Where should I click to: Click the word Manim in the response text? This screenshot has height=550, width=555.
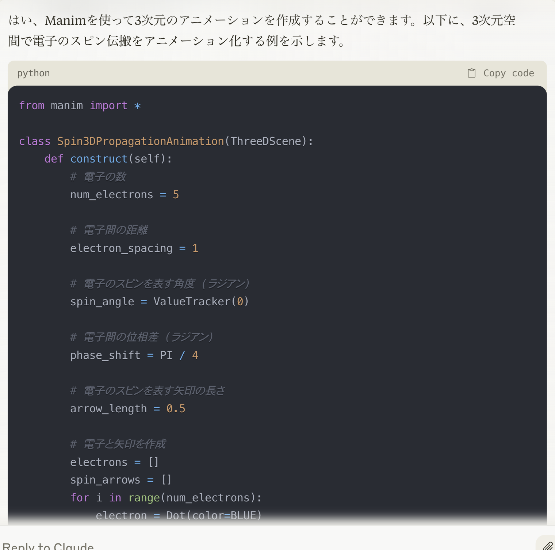point(65,20)
